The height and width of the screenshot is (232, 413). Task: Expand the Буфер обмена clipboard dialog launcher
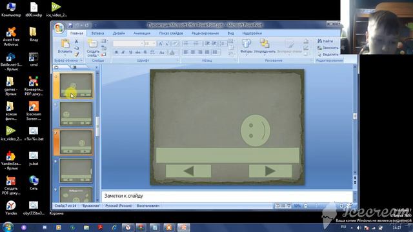coord(81,61)
